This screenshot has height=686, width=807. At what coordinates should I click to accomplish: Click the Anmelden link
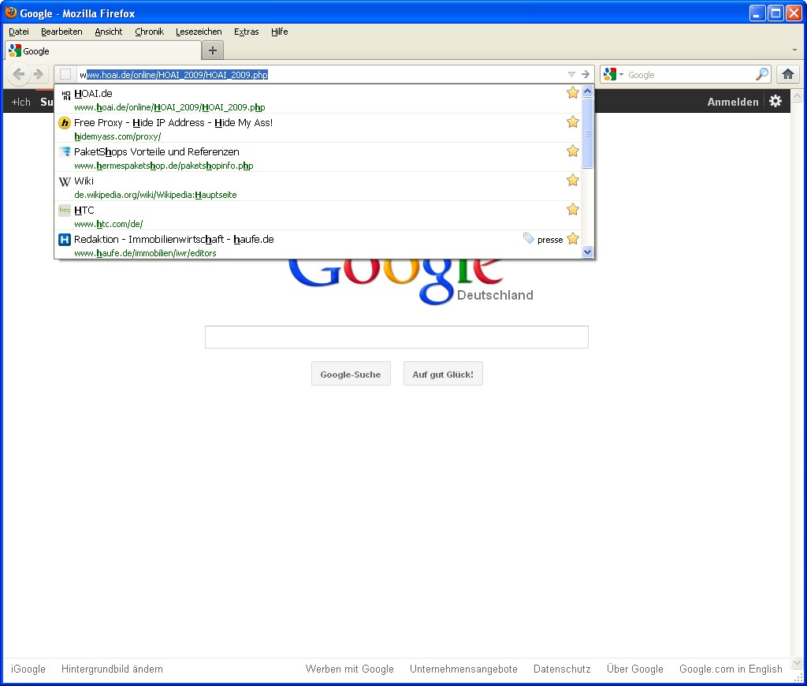733,102
